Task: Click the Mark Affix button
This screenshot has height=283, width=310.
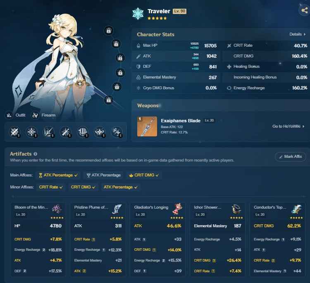Action: pyautogui.click(x=291, y=157)
